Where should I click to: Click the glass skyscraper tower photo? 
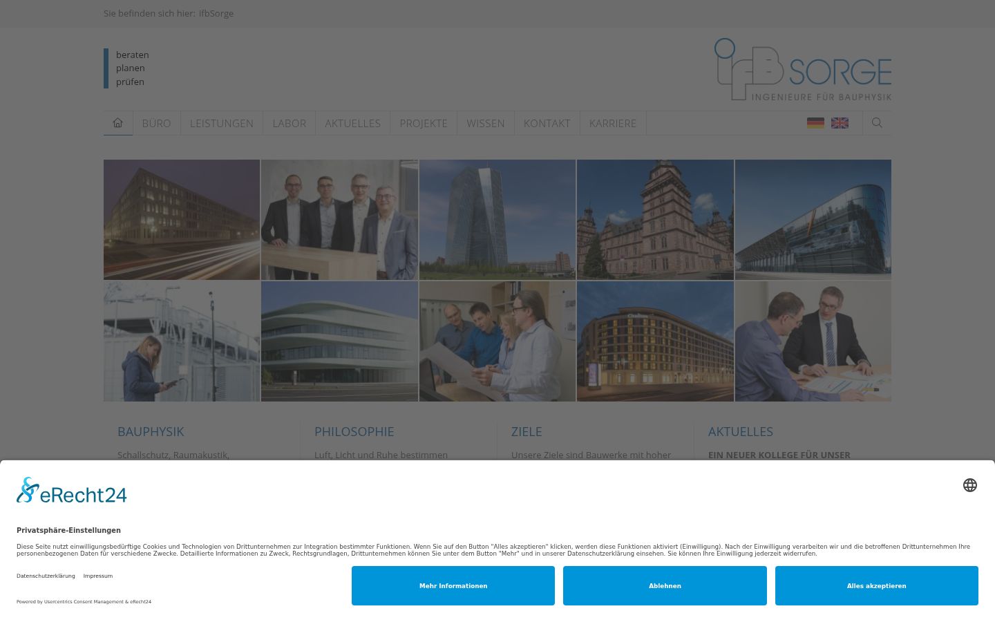[x=497, y=220]
